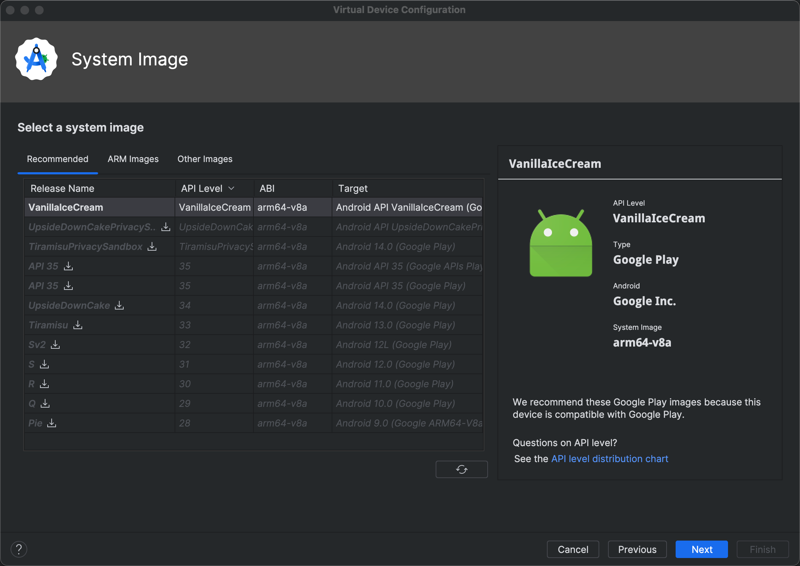The height and width of the screenshot is (566, 800).
Task: Proceed with the Next button
Action: coord(702,549)
